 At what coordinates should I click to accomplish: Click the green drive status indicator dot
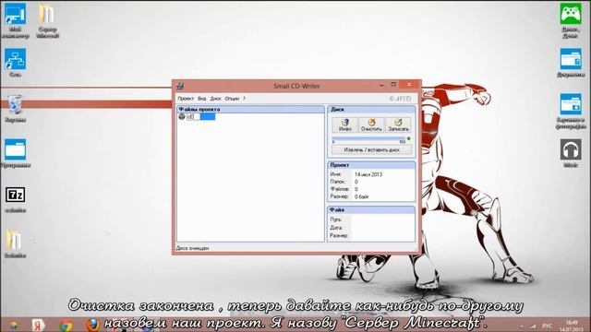coord(408,139)
